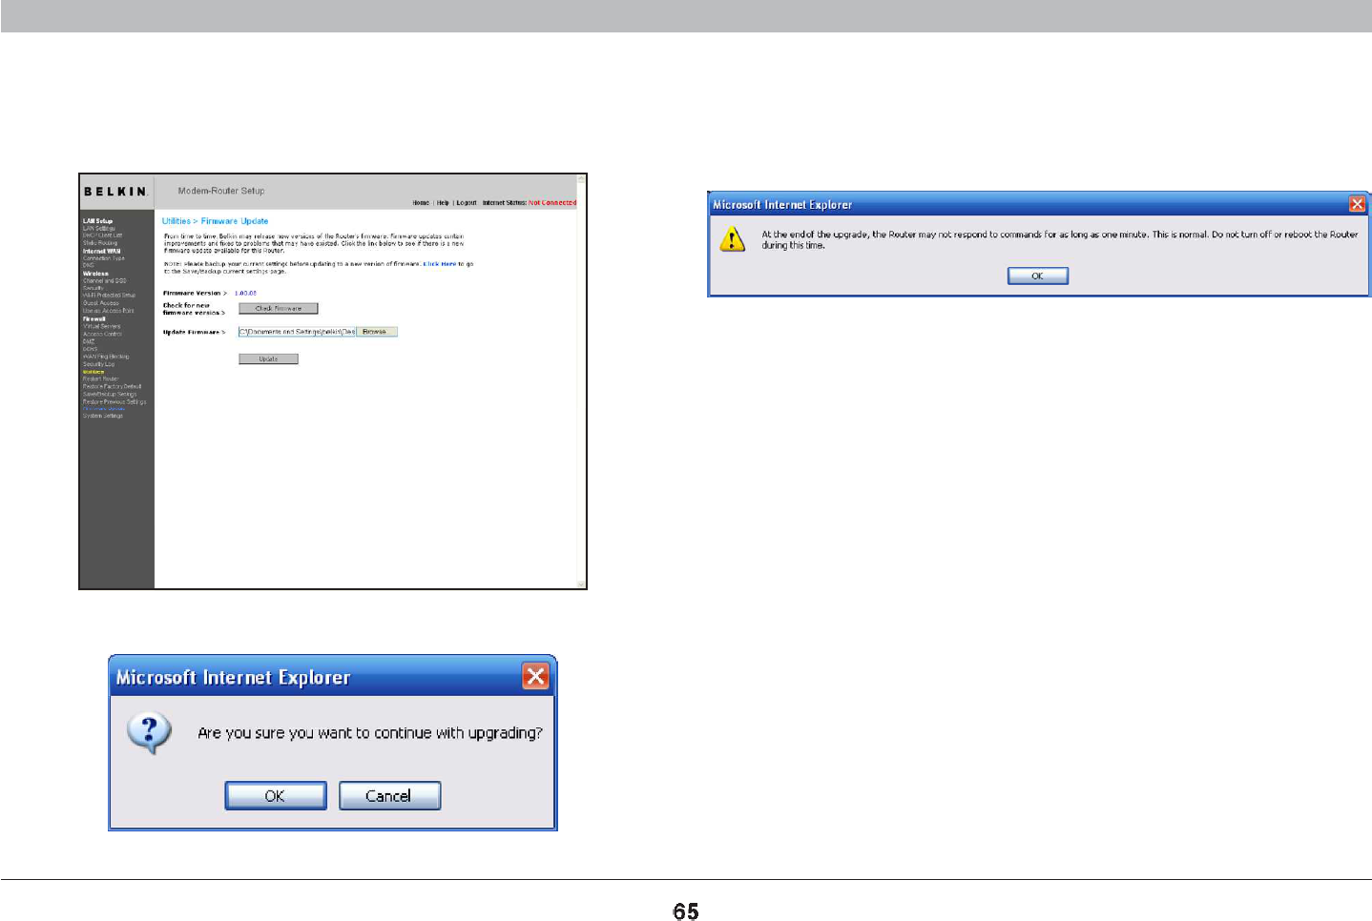Select DNS under Internet WAN
The height and width of the screenshot is (921, 1372).
coord(88,266)
